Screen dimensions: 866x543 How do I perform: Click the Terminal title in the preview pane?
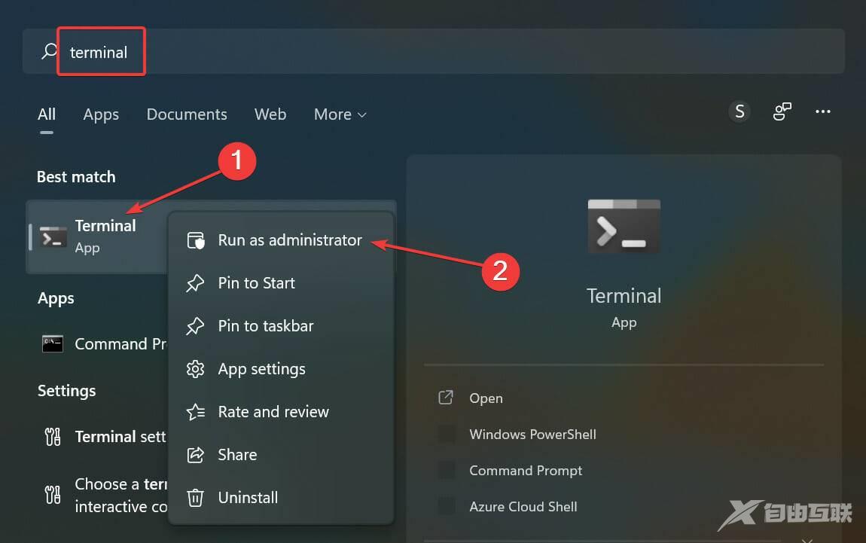[x=624, y=296]
